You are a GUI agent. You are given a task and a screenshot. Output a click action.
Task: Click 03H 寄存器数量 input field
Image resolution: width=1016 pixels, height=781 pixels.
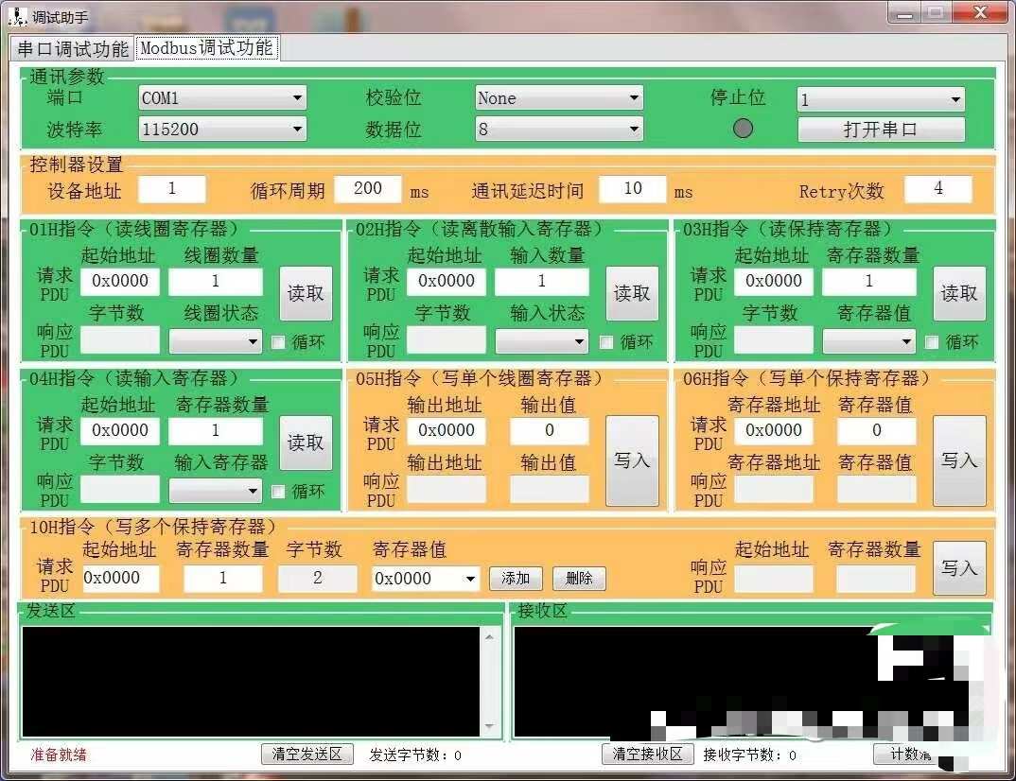coord(869,282)
